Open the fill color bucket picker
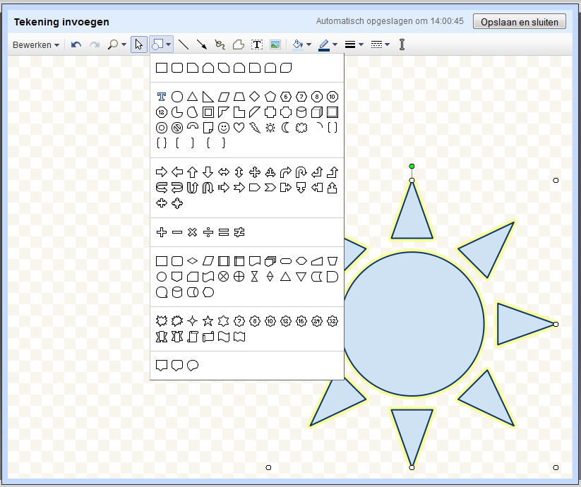581x487 pixels. 301,44
